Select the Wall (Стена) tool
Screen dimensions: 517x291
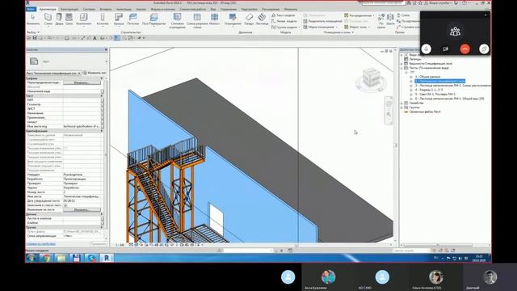[48, 19]
